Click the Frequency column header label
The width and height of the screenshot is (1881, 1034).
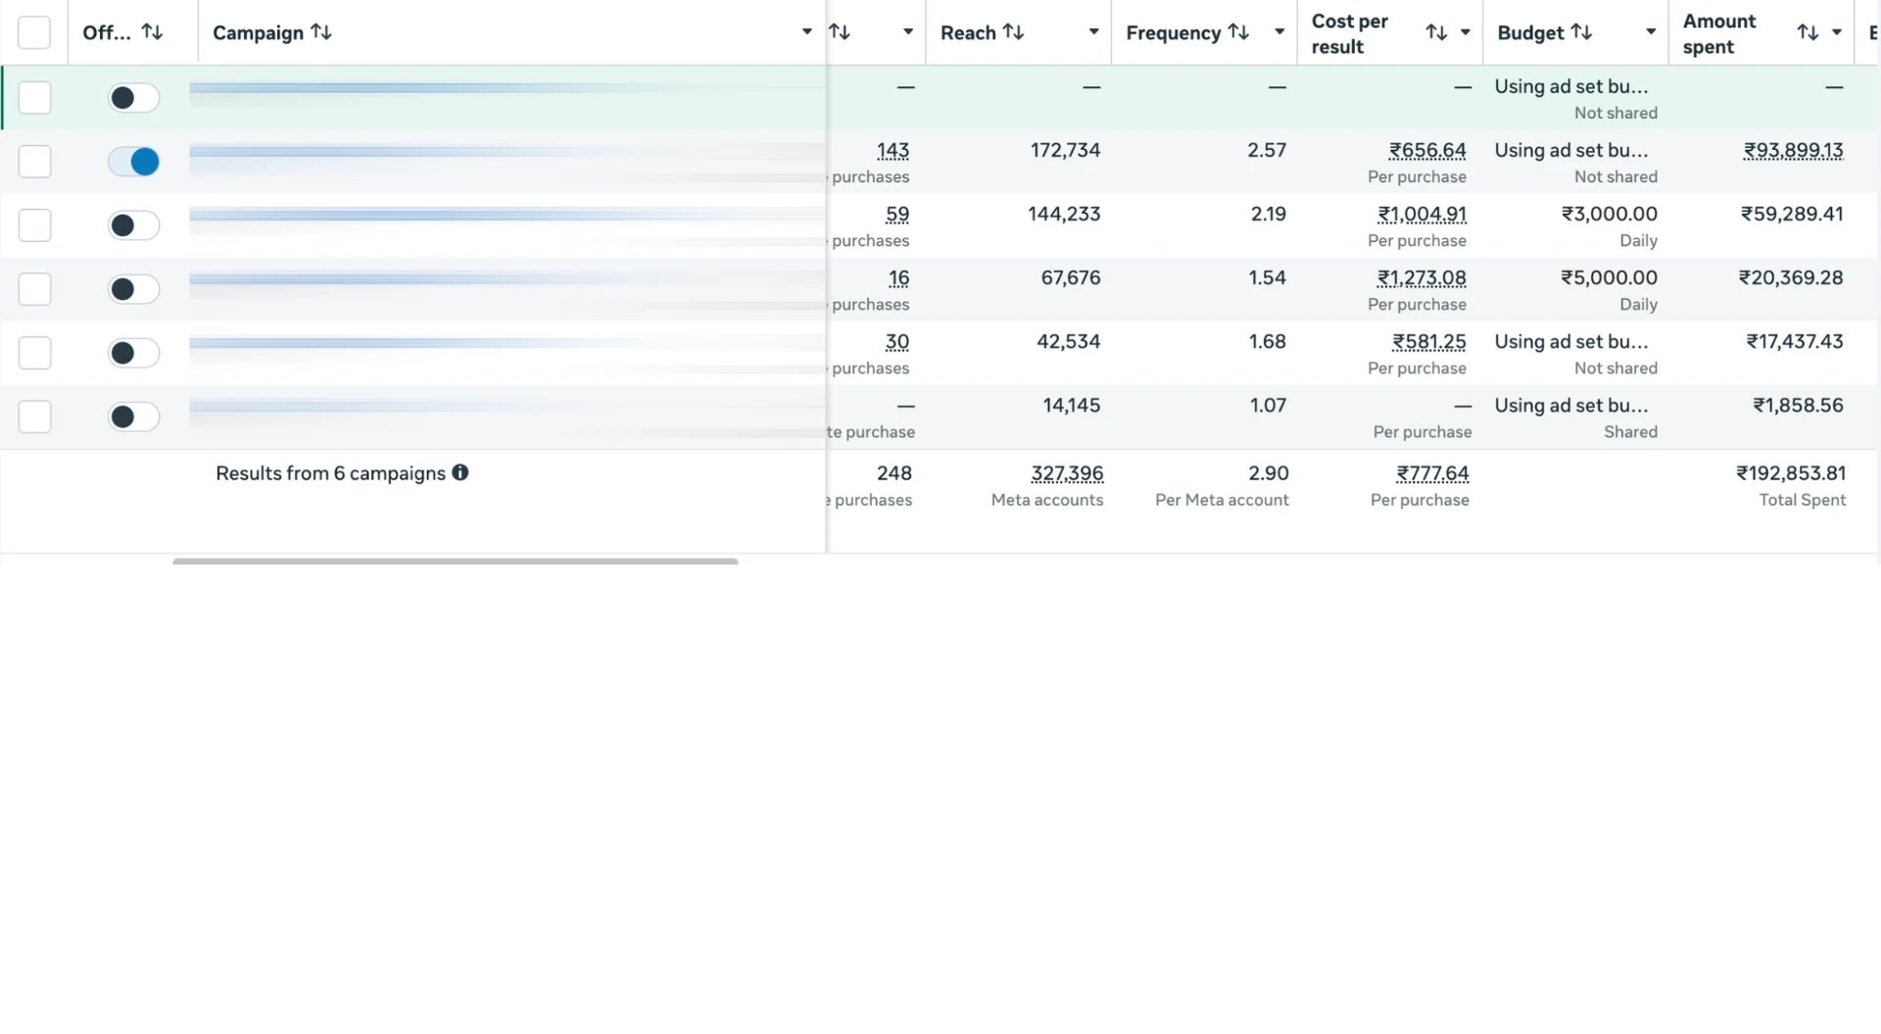1173,32
